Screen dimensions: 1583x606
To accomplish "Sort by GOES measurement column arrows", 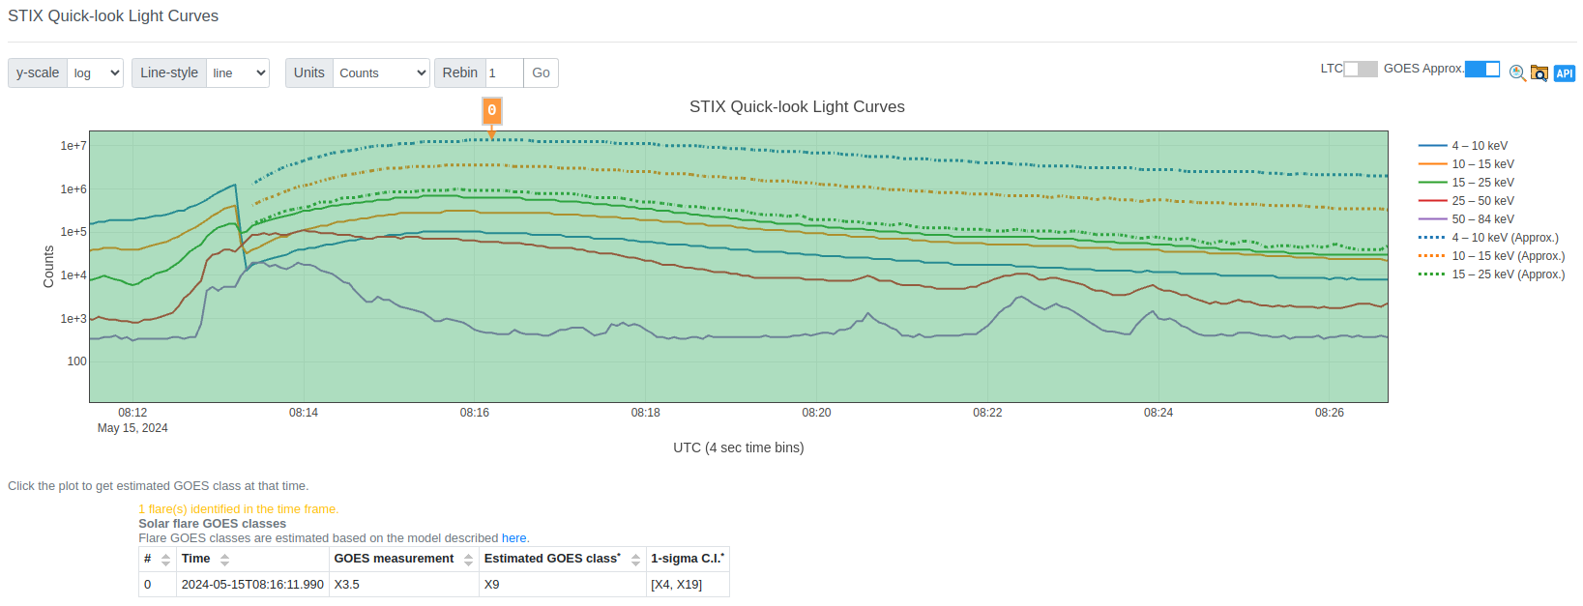I will click(x=468, y=560).
